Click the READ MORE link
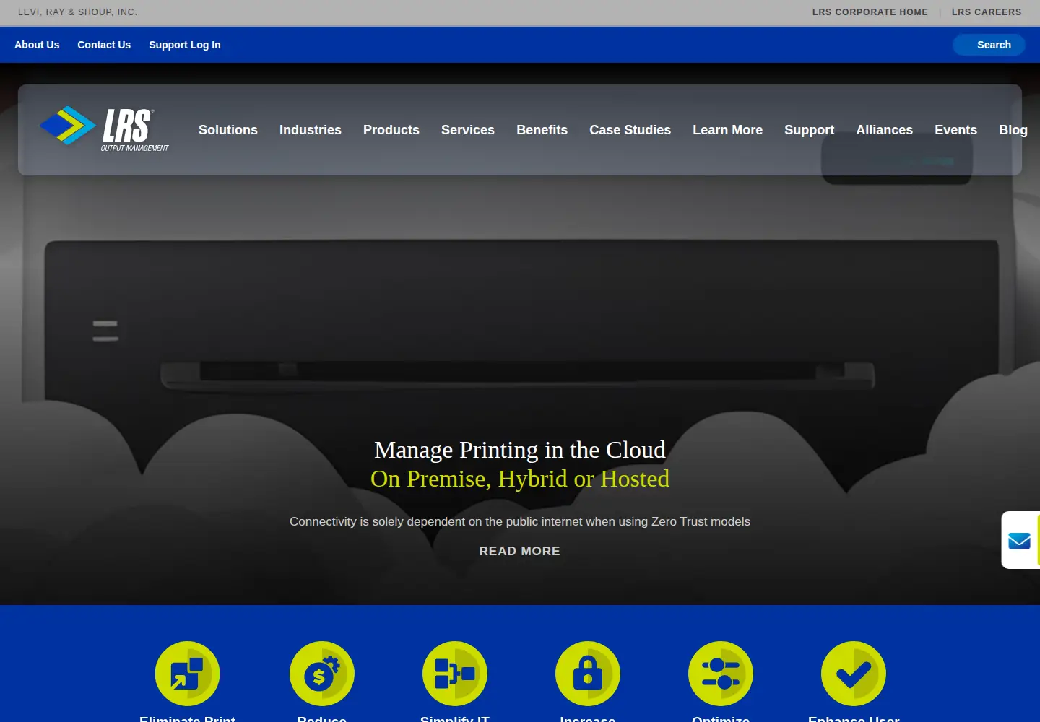Image resolution: width=1040 pixels, height=722 pixels. click(520, 551)
